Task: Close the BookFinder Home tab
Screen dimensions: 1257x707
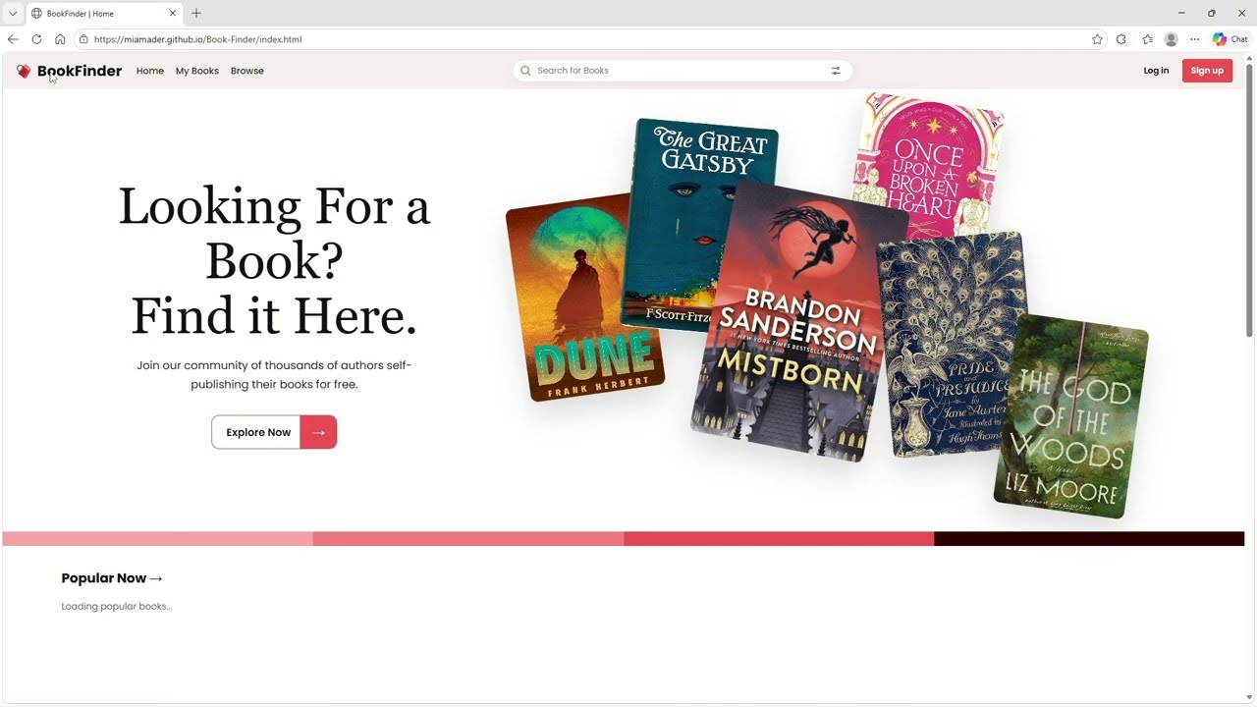Action: point(173,14)
